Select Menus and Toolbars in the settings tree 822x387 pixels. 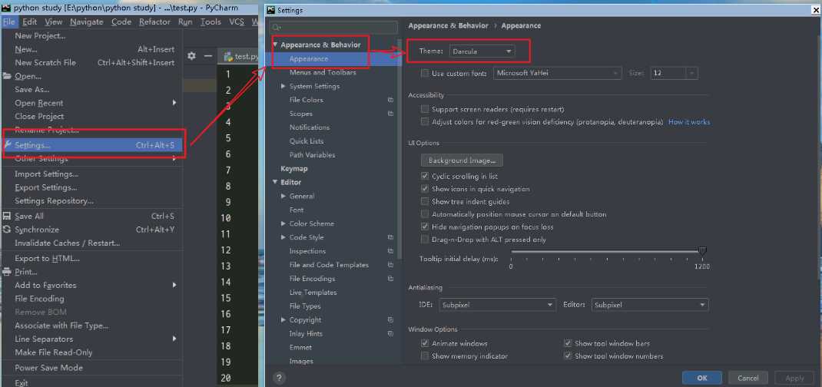tap(323, 72)
